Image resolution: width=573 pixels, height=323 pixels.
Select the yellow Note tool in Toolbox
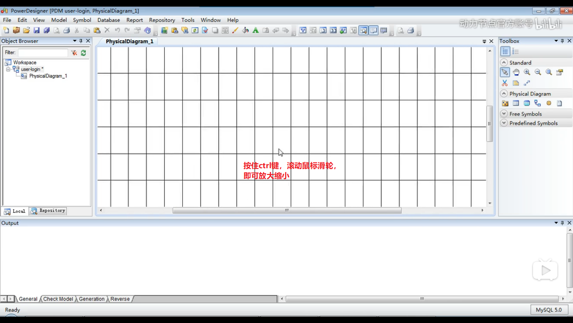[516, 83]
